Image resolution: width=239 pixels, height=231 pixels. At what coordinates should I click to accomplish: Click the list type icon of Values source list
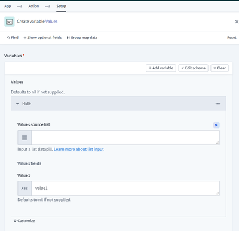(x=24, y=138)
